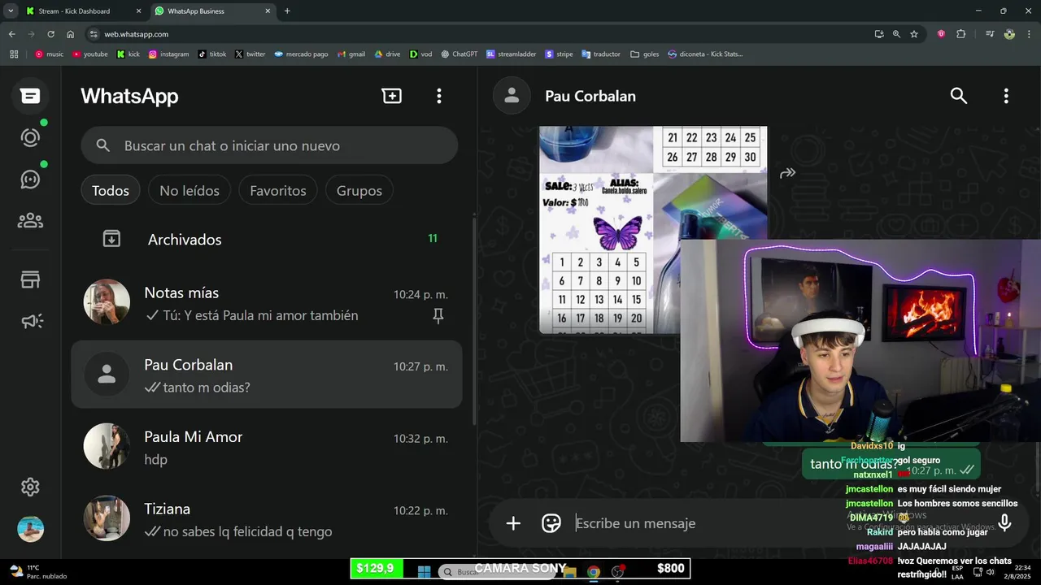Image resolution: width=1041 pixels, height=585 pixels.
Task: Open the tiktok bookmark
Action: click(212, 54)
